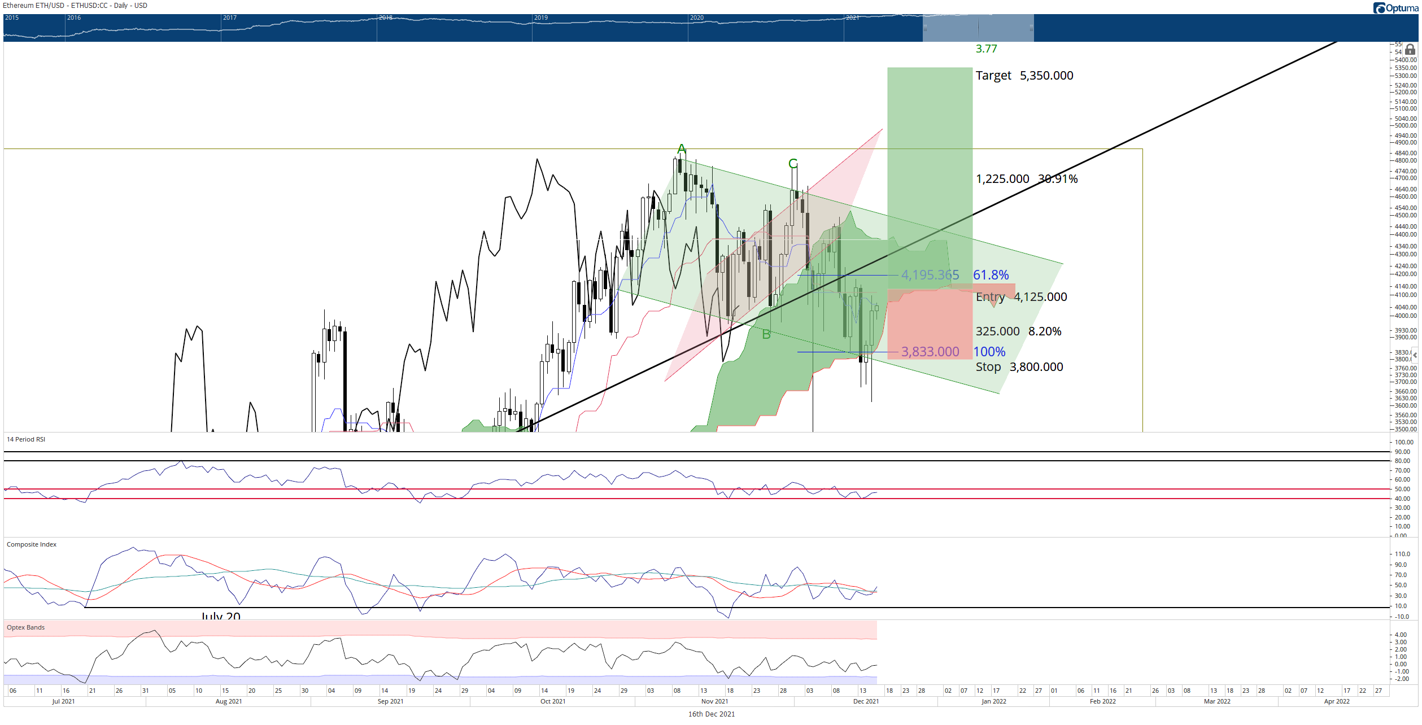Click the 100% Fibonacci level label
Viewport: 1422px width, 725px height.
989,352
